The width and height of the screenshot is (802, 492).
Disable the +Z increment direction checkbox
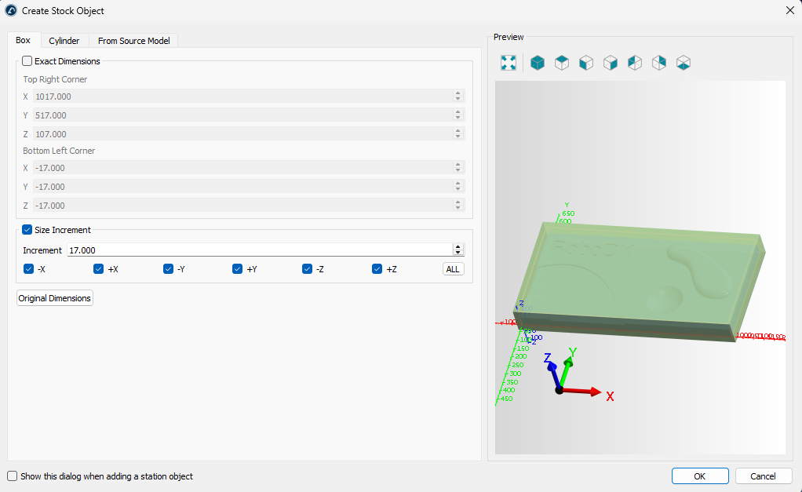pos(377,269)
